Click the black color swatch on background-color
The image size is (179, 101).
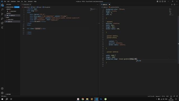(x=120, y=9)
